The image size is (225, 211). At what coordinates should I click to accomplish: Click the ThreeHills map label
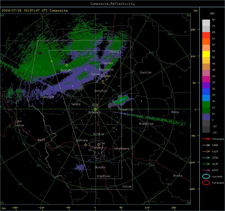coord(126,110)
